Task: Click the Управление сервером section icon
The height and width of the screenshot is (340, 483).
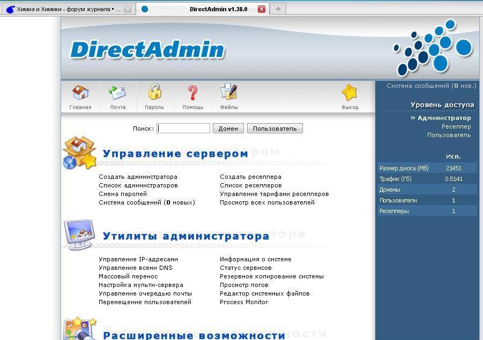Action: (79, 153)
